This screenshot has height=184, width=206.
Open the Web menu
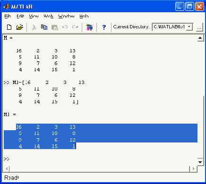pyautogui.click(x=48, y=16)
